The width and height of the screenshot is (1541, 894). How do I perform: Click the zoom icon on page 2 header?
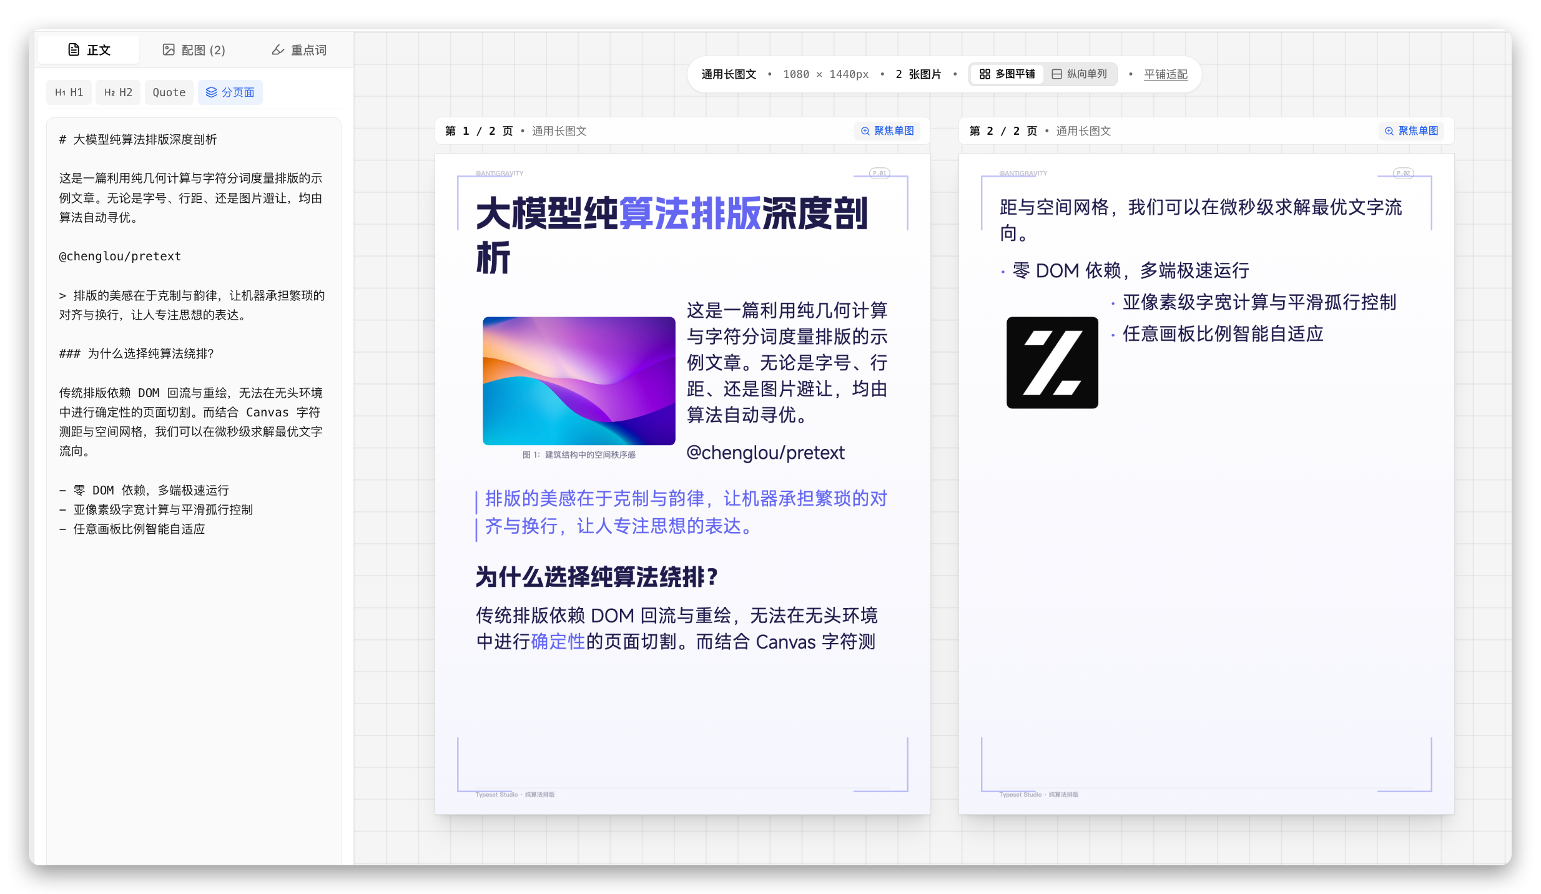pyautogui.click(x=1389, y=131)
